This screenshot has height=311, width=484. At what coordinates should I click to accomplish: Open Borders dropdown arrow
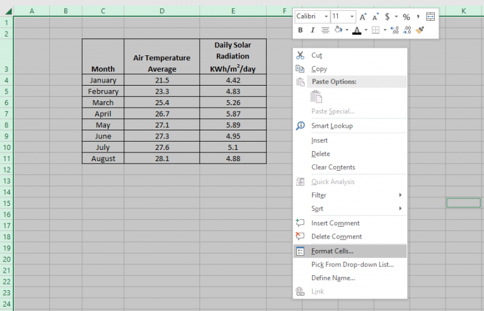point(385,30)
